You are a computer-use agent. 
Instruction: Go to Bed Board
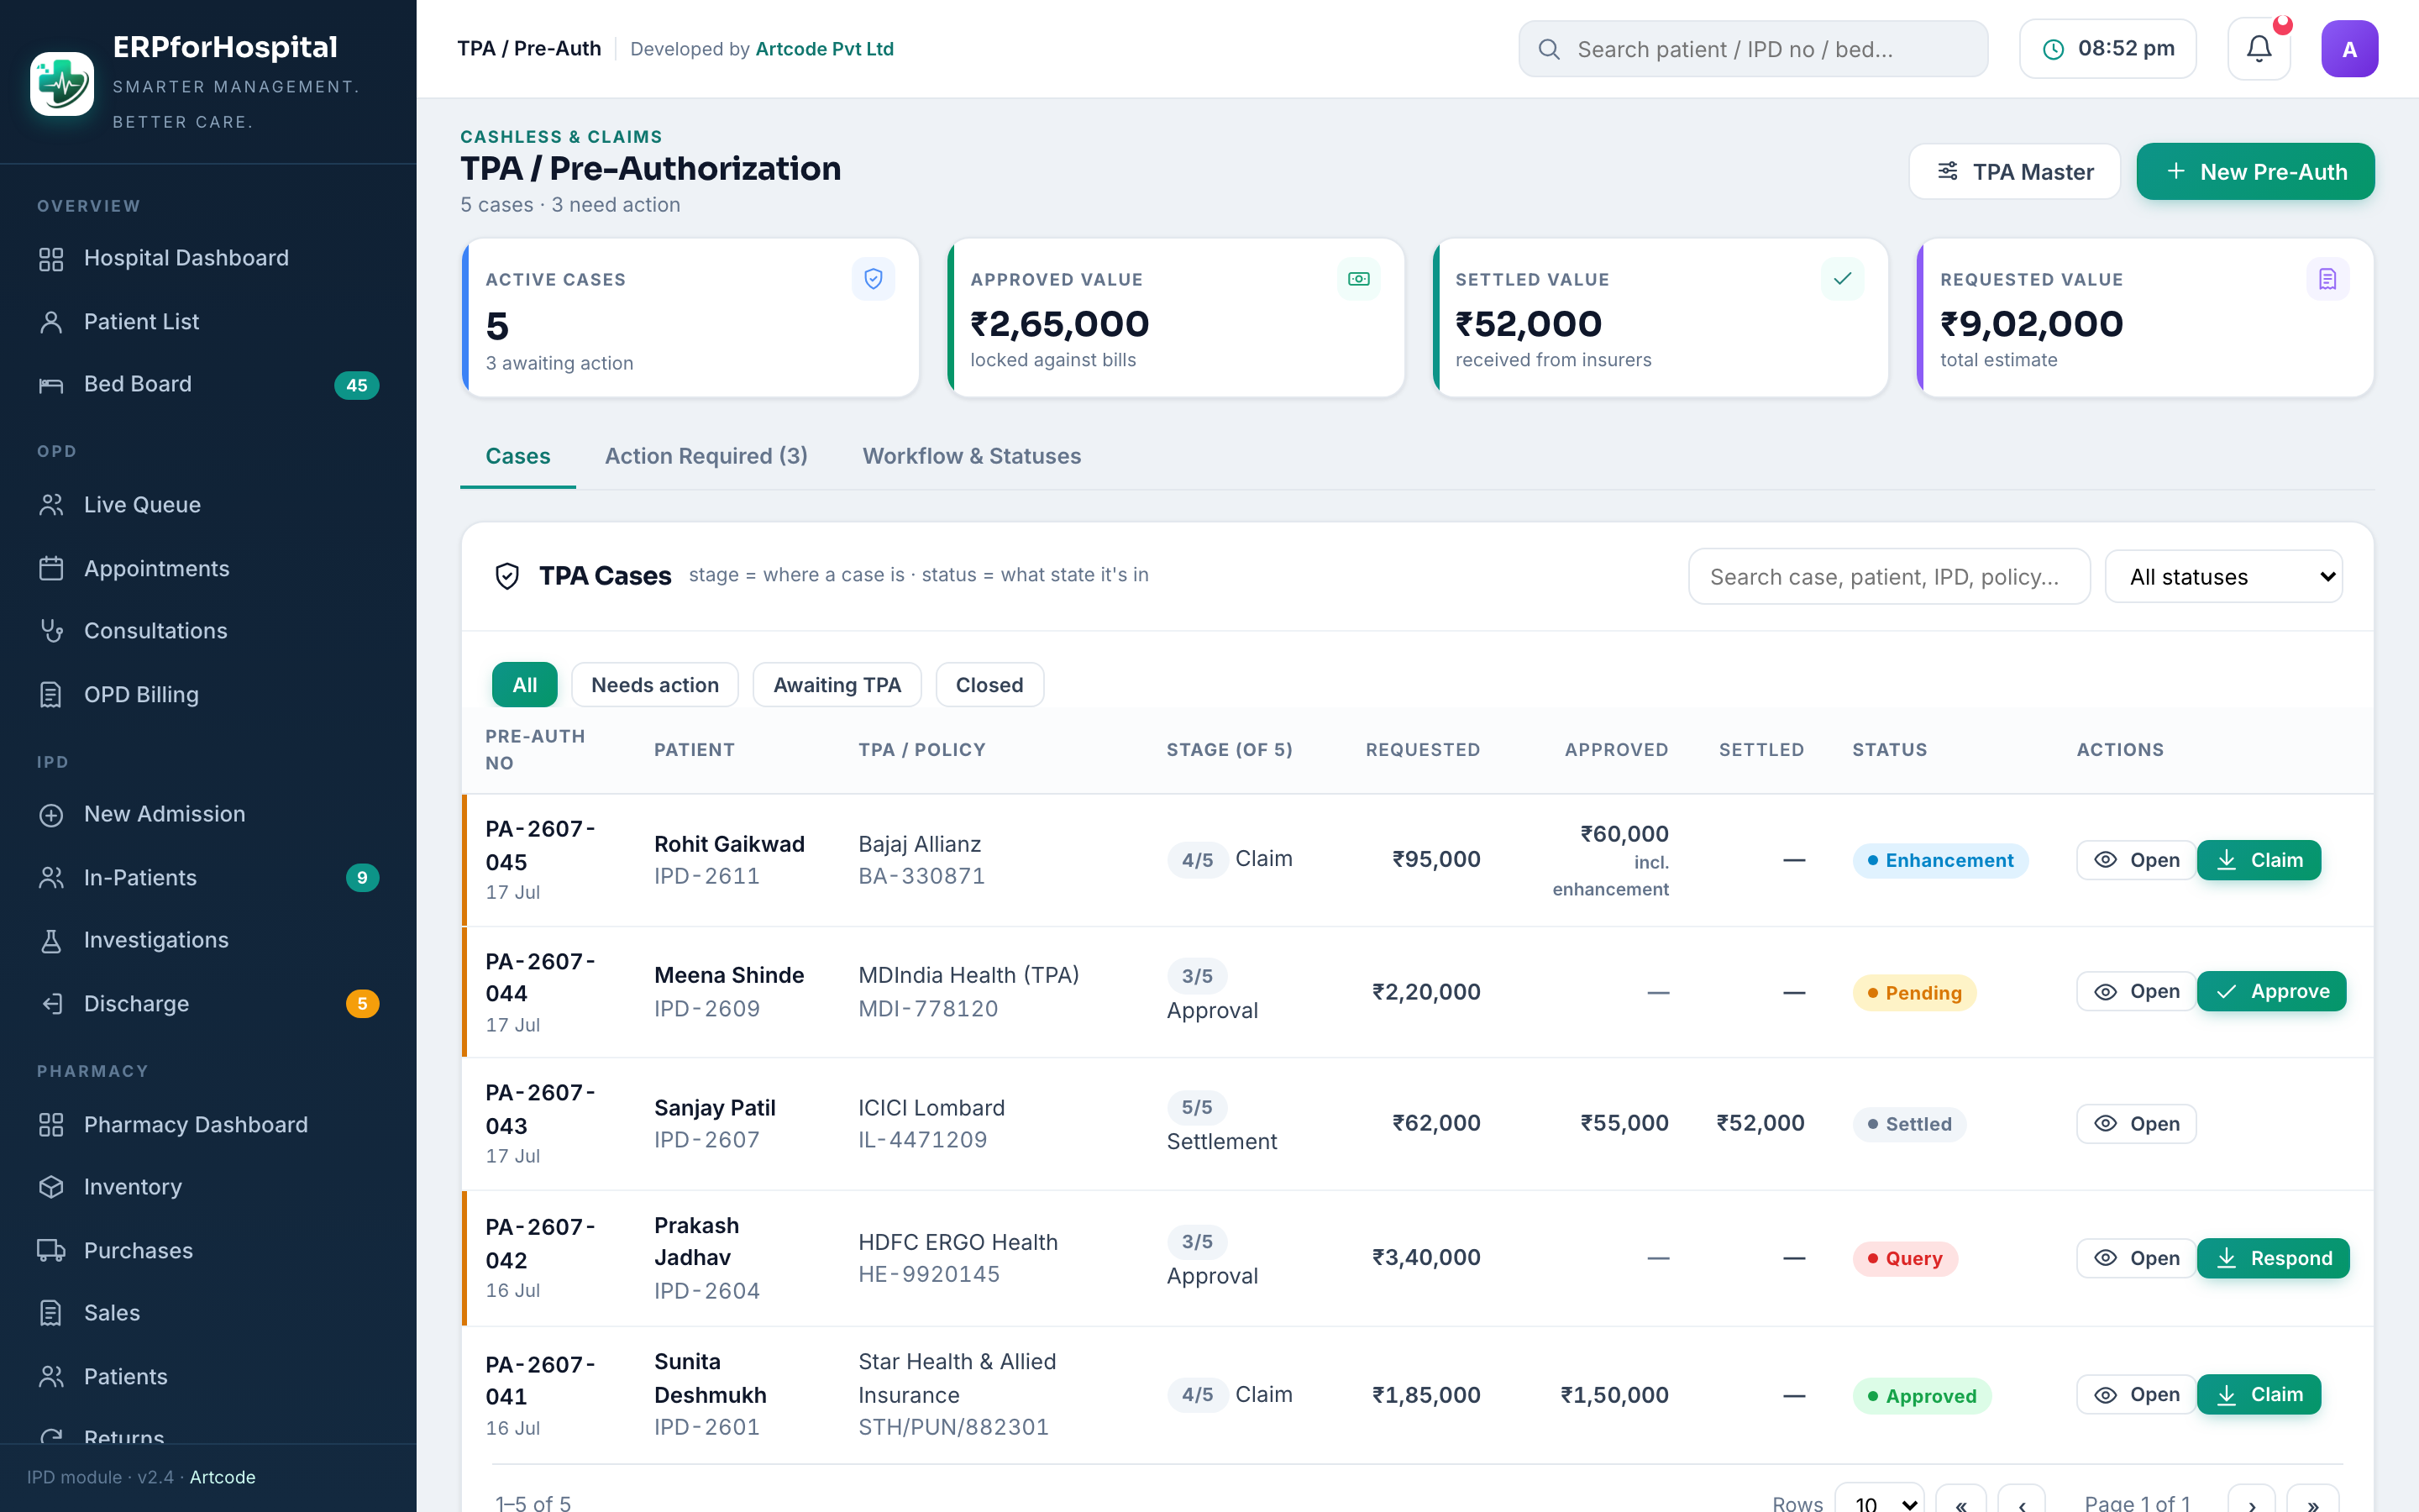pos(208,384)
